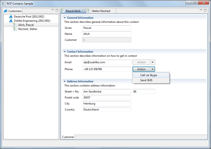The width and height of the screenshot is (211, 149).
Task: Click the text "This section contains address information"
Action: coord(89,86)
